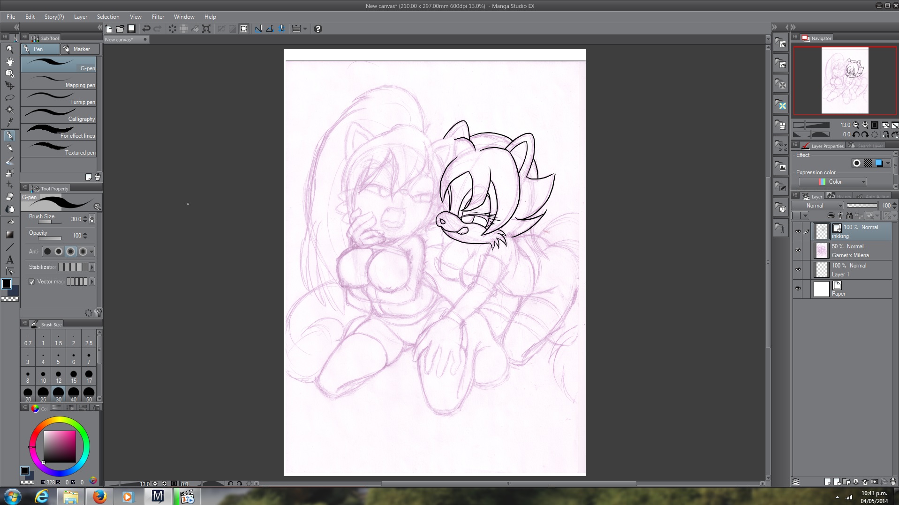The height and width of the screenshot is (505, 899).
Task: Hide Layer 1 visibility eye
Action: pos(798,270)
